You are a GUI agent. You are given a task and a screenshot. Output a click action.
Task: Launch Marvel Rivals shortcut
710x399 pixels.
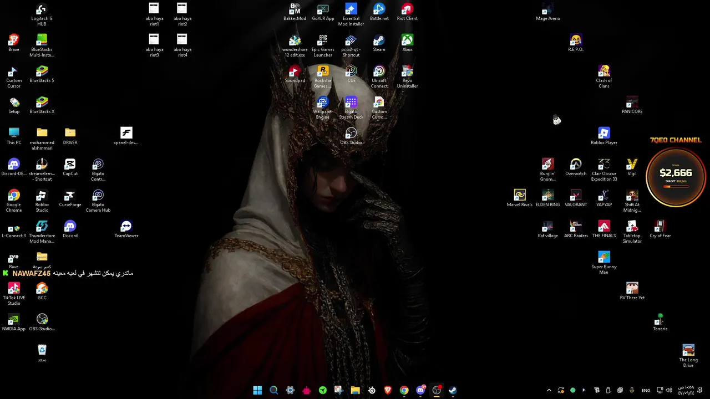coord(520,198)
